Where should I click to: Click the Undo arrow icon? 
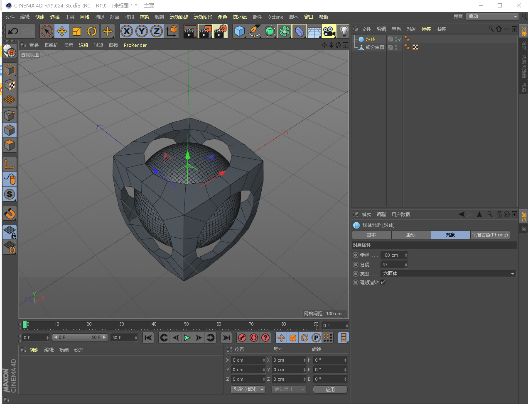coord(13,31)
